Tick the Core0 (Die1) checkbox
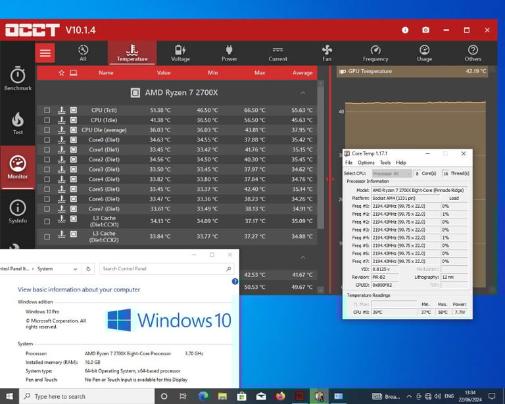 tap(47, 140)
